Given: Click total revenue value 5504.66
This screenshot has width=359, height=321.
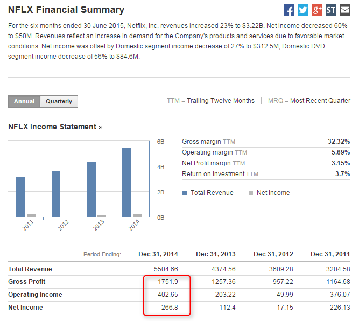Looking at the screenshot, I should pos(166,269).
